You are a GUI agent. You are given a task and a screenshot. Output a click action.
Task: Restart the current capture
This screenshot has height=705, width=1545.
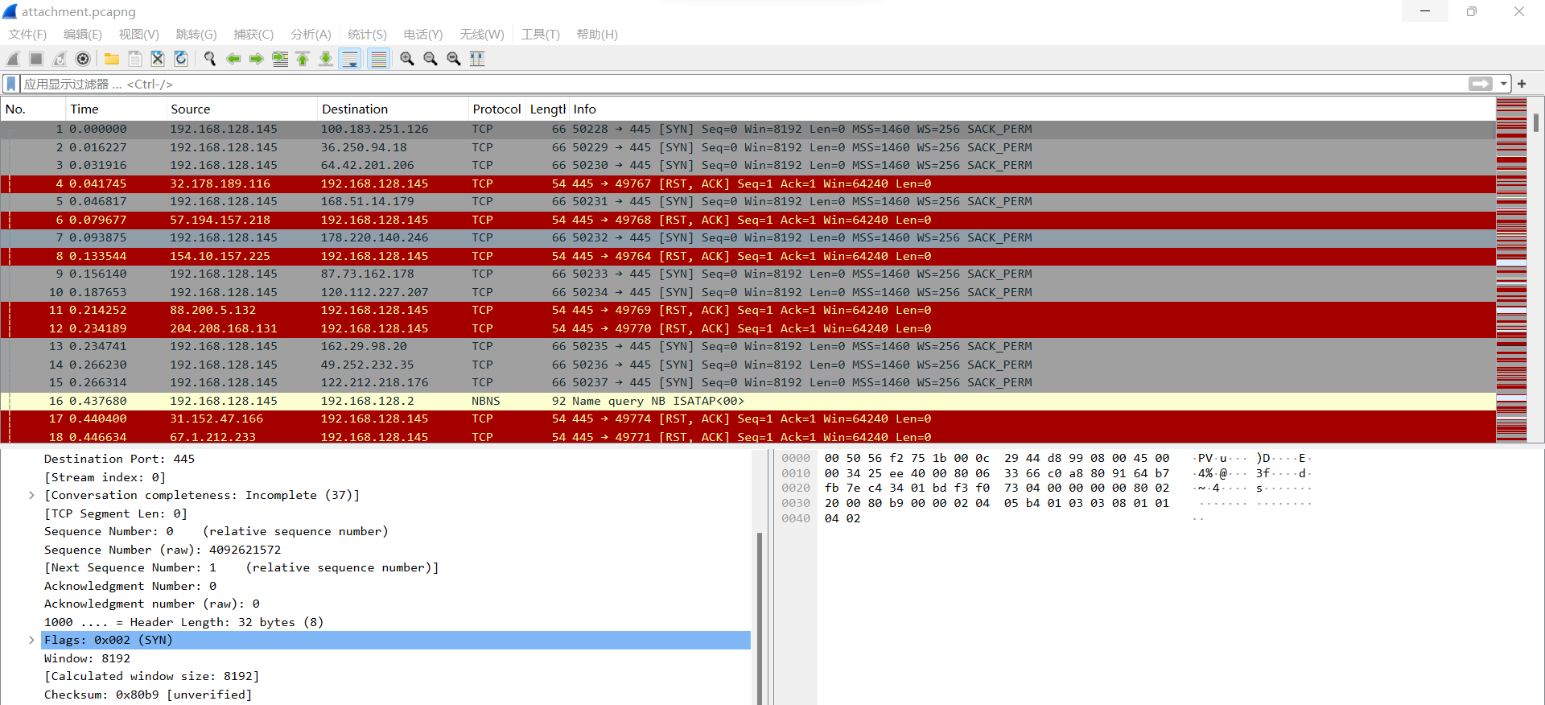tap(60, 59)
